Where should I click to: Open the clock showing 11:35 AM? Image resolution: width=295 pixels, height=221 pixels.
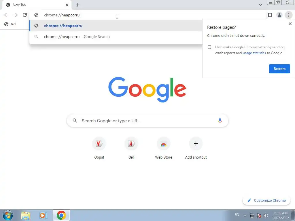(280, 216)
